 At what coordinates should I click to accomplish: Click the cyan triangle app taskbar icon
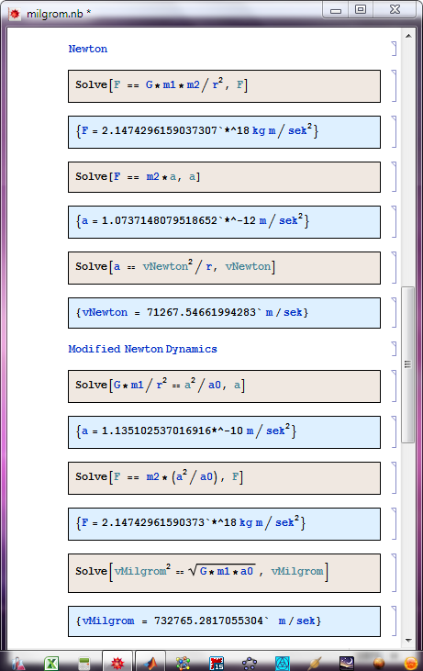[x=283, y=663]
